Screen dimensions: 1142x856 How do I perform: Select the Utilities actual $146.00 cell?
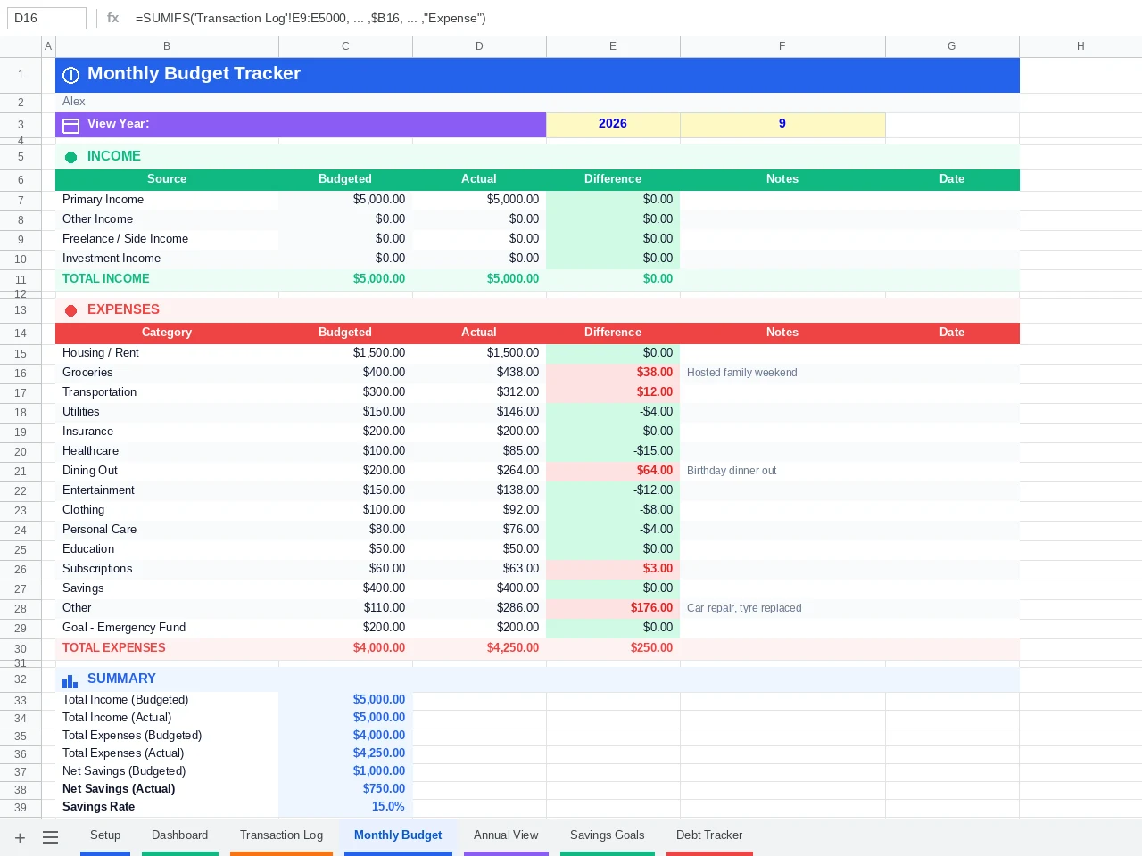[479, 412]
